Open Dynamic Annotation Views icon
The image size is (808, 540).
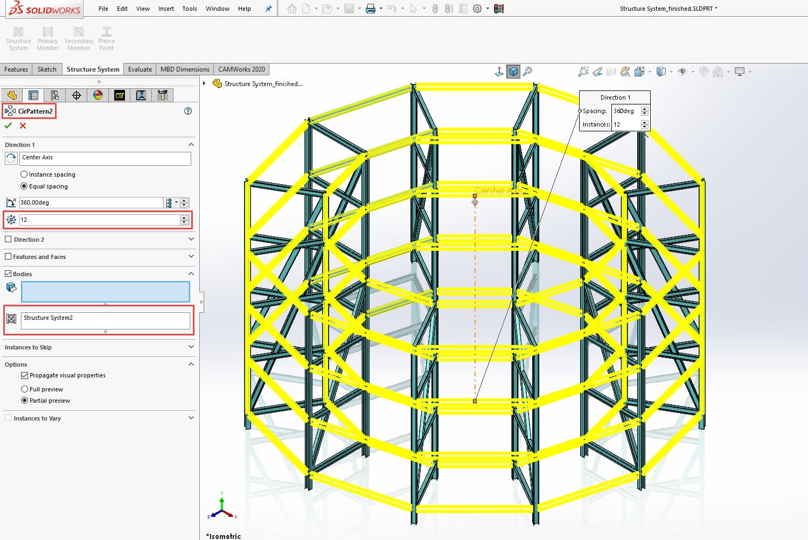[625, 72]
